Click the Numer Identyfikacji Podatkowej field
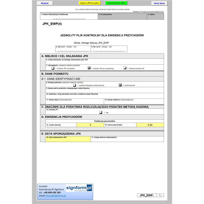This screenshot has width=204, height=204. coord(69,18)
